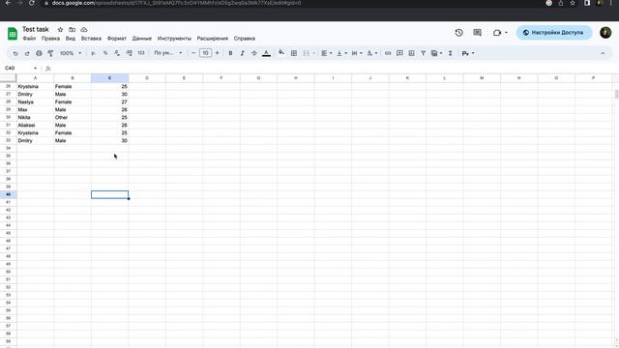
Task: Open text wrapping dropdown
Action: (x=357, y=53)
